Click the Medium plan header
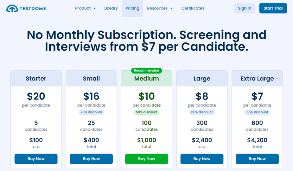293x171 pixels. coord(146,78)
